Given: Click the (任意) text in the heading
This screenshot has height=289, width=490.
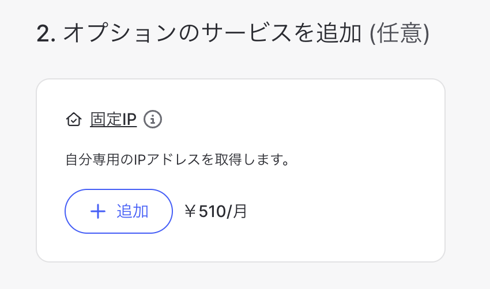Looking at the screenshot, I should (x=398, y=35).
